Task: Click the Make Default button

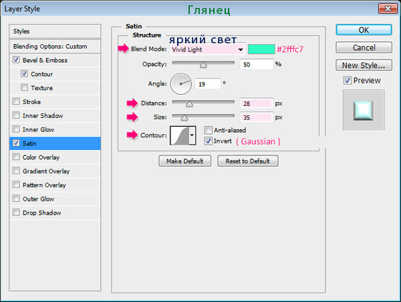Action: pyautogui.click(x=184, y=161)
